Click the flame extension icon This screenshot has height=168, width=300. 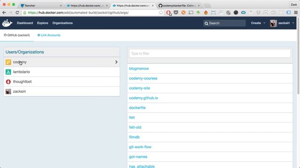point(206,13)
